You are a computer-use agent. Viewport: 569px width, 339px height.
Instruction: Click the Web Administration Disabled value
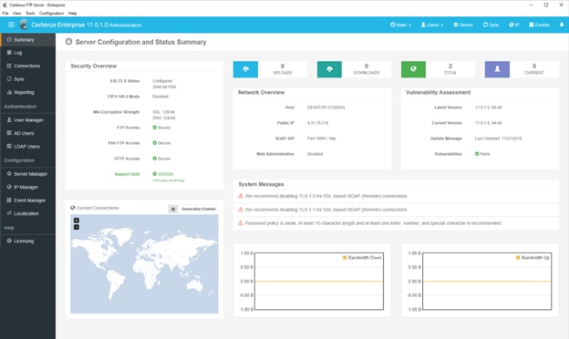pyautogui.click(x=315, y=154)
